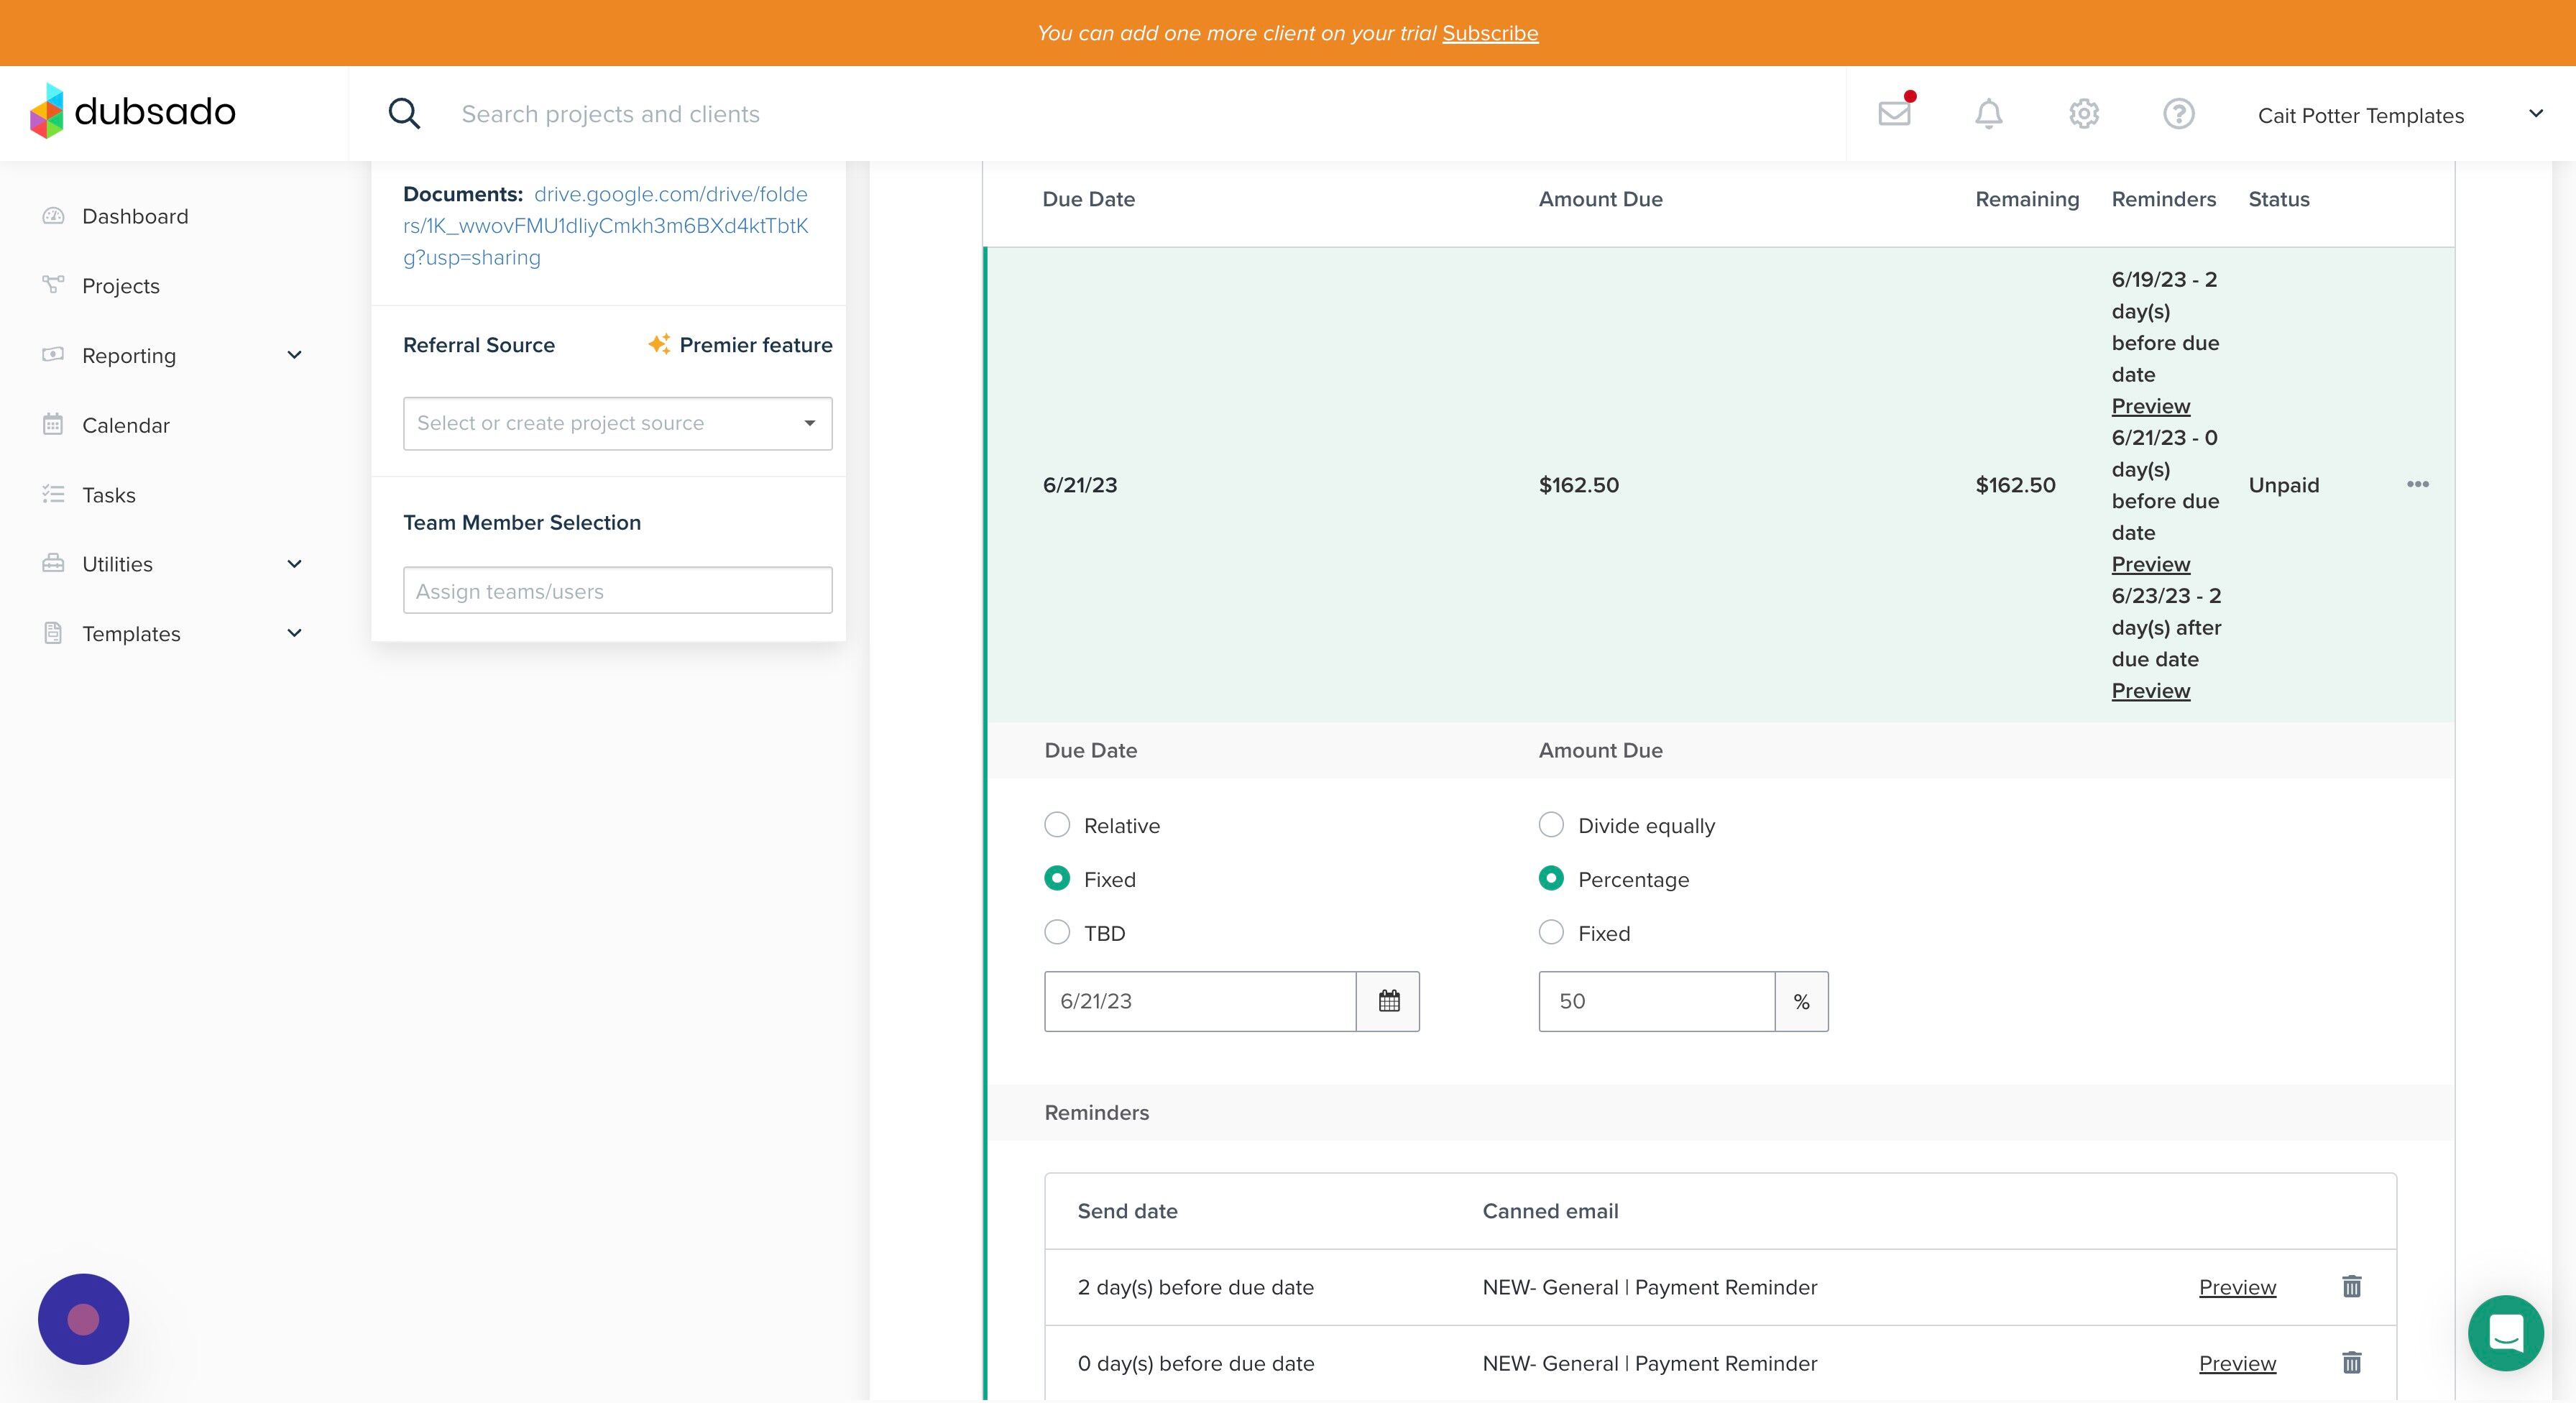Screen dimensions: 2576x1403
Task: Click the search magnifier icon
Action: pyautogui.click(x=404, y=114)
